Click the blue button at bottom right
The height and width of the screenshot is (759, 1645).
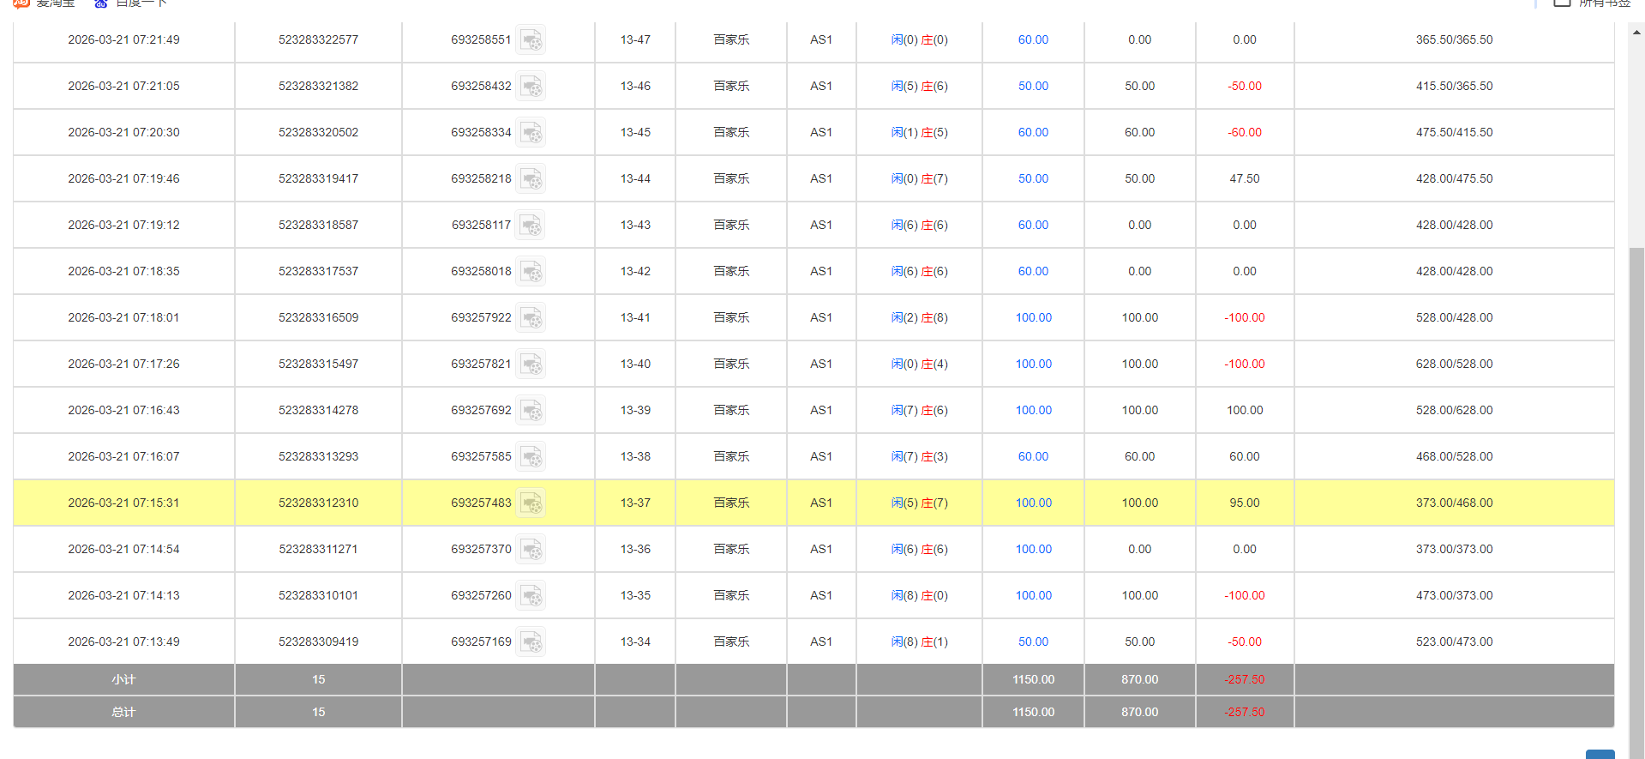[x=1600, y=754]
